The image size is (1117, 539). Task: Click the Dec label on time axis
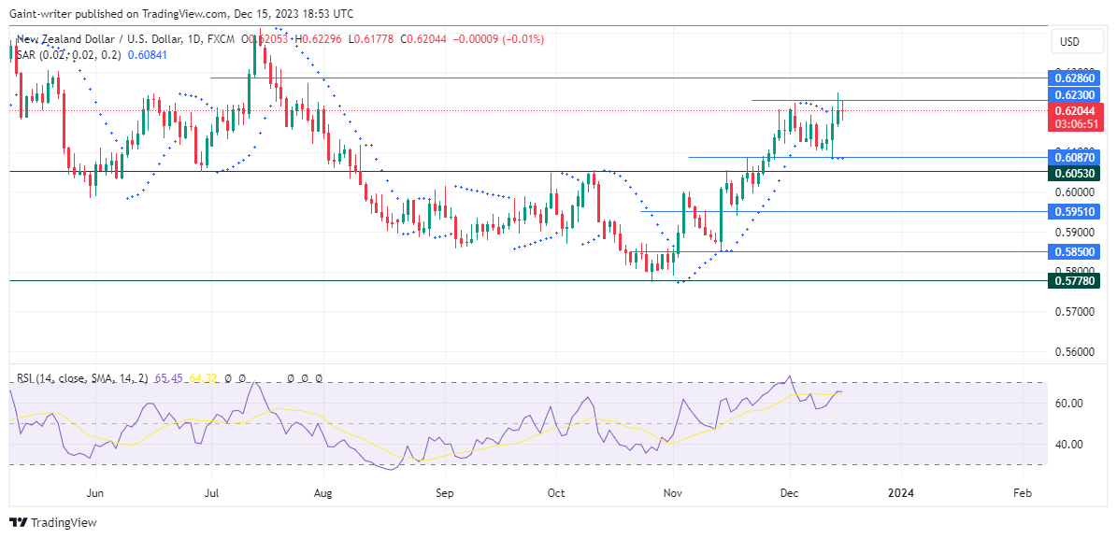point(789,492)
